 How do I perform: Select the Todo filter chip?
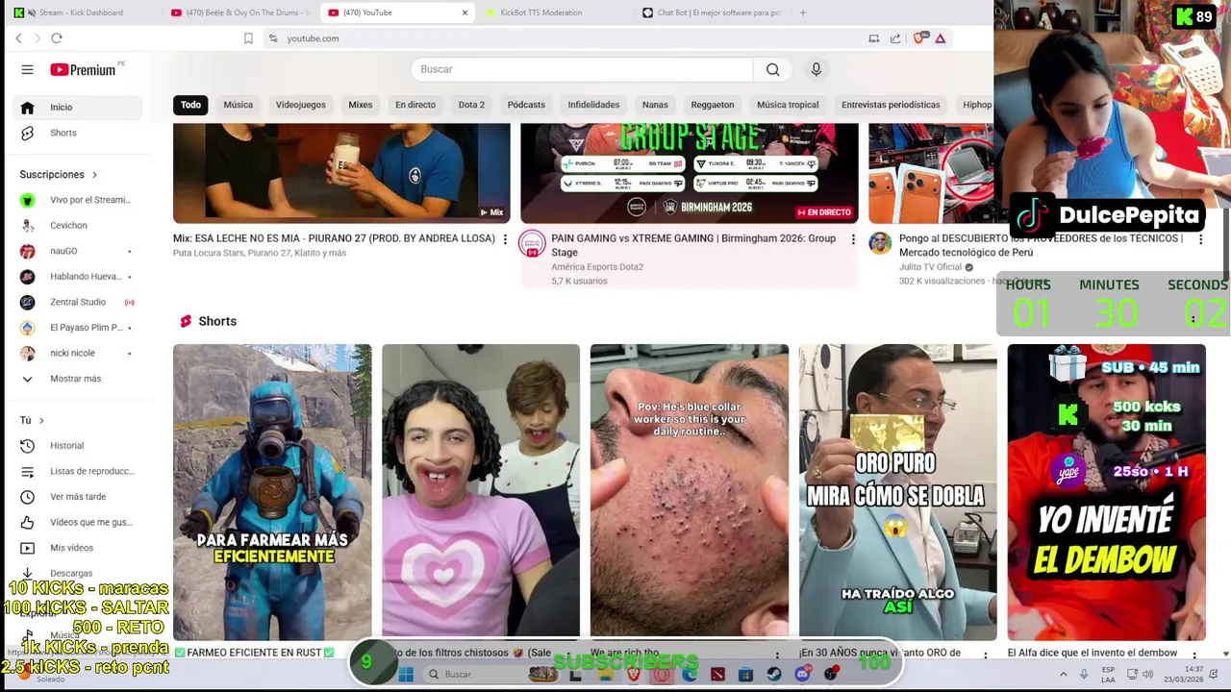click(x=190, y=105)
